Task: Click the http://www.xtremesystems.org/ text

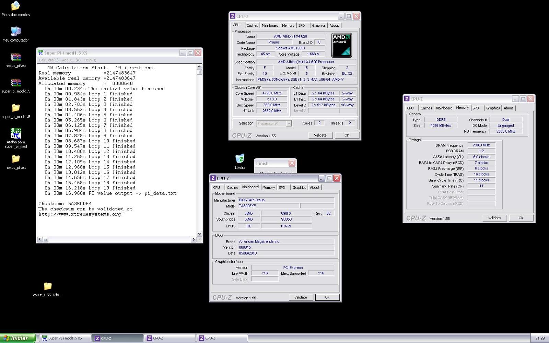Action: pyautogui.click(x=81, y=214)
